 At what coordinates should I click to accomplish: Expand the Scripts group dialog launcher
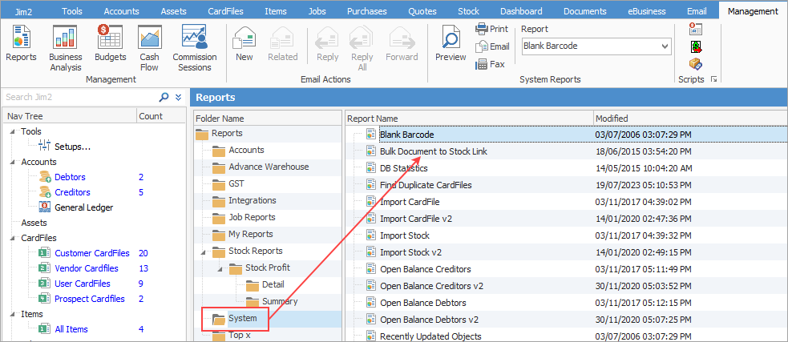click(713, 79)
